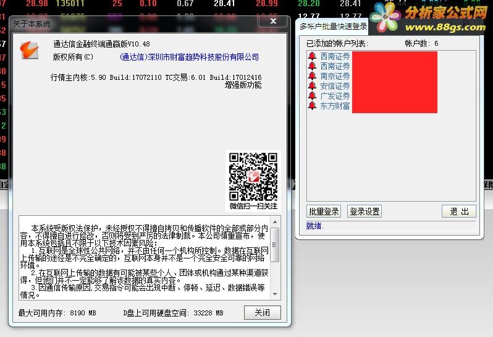
Task: Click the 就绪 status text
Action: pyautogui.click(x=314, y=226)
